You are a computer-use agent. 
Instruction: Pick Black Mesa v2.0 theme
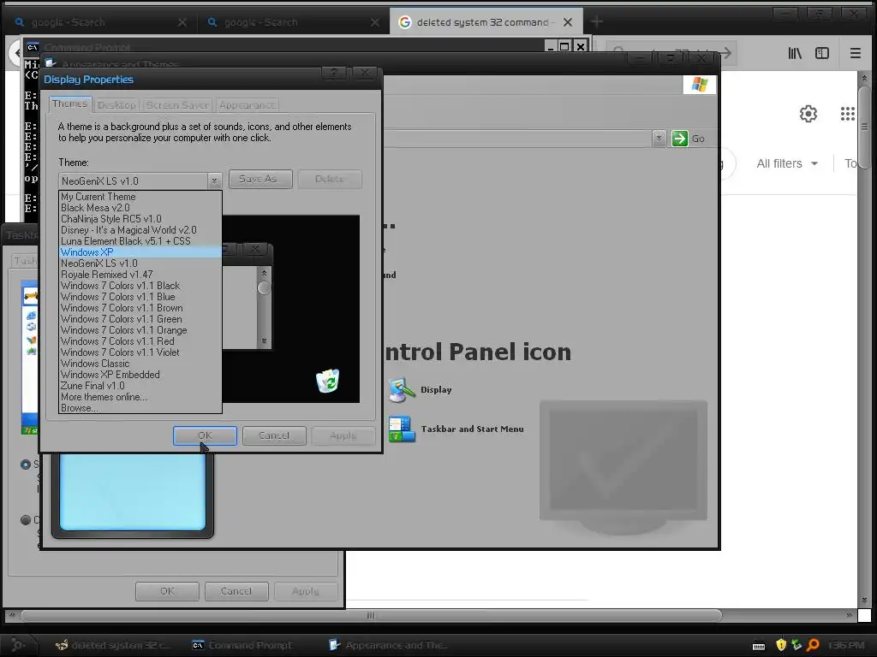140,208
